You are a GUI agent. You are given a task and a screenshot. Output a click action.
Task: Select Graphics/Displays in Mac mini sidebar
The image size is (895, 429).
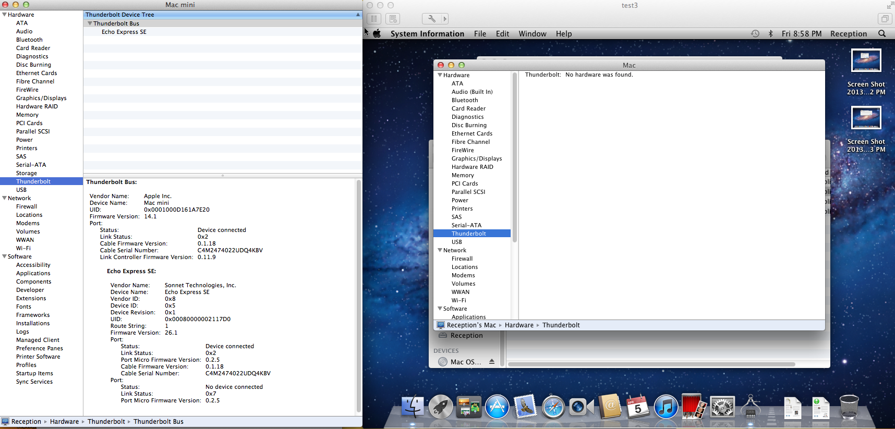click(41, 98)
